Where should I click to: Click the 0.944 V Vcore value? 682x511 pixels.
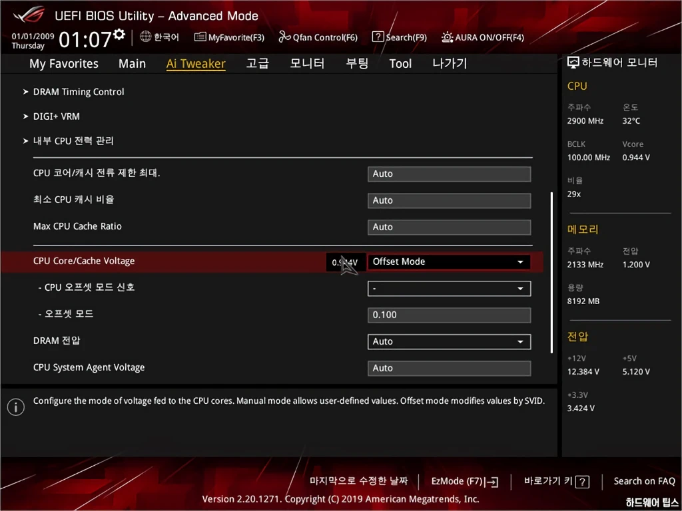click(636, 157)
